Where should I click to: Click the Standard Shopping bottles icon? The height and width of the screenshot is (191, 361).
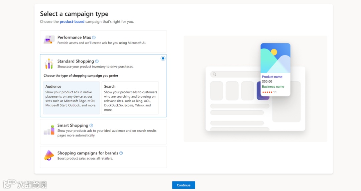pyautogui.click(x=49, y=64)
